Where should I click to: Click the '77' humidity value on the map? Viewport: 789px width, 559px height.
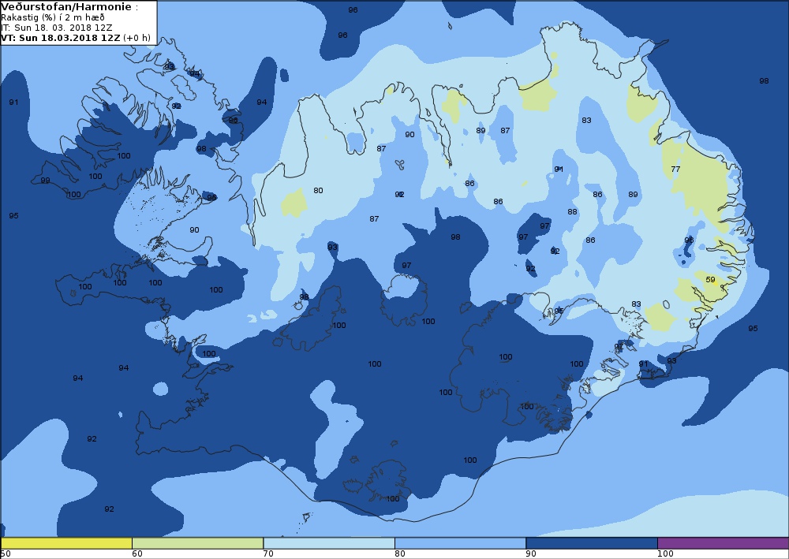(675, 169)
